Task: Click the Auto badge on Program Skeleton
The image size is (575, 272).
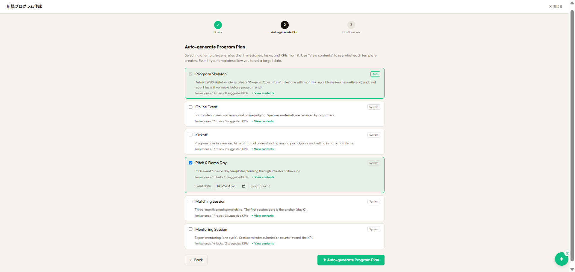Action: tap(375, 74)
